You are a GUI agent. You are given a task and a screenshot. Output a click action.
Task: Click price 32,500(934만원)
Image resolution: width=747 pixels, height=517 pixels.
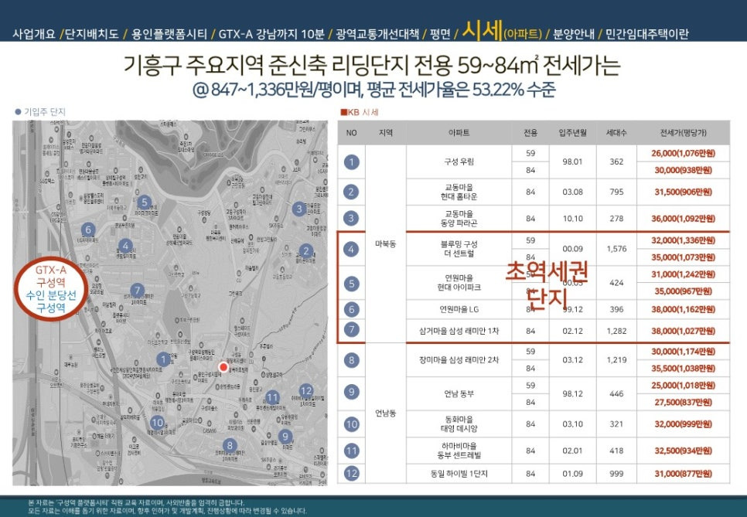(683, 451)
